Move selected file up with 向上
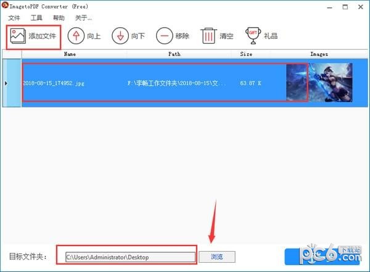The image size is (370, 272). pyautogui.click(x=84, y=36)
